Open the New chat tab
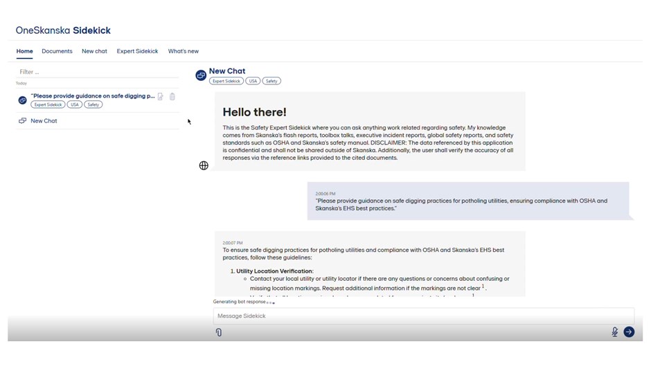Screen dimensions: 651x366 (94, 51)
